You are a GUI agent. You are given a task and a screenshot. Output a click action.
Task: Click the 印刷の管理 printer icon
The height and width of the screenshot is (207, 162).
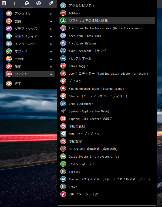63,126
